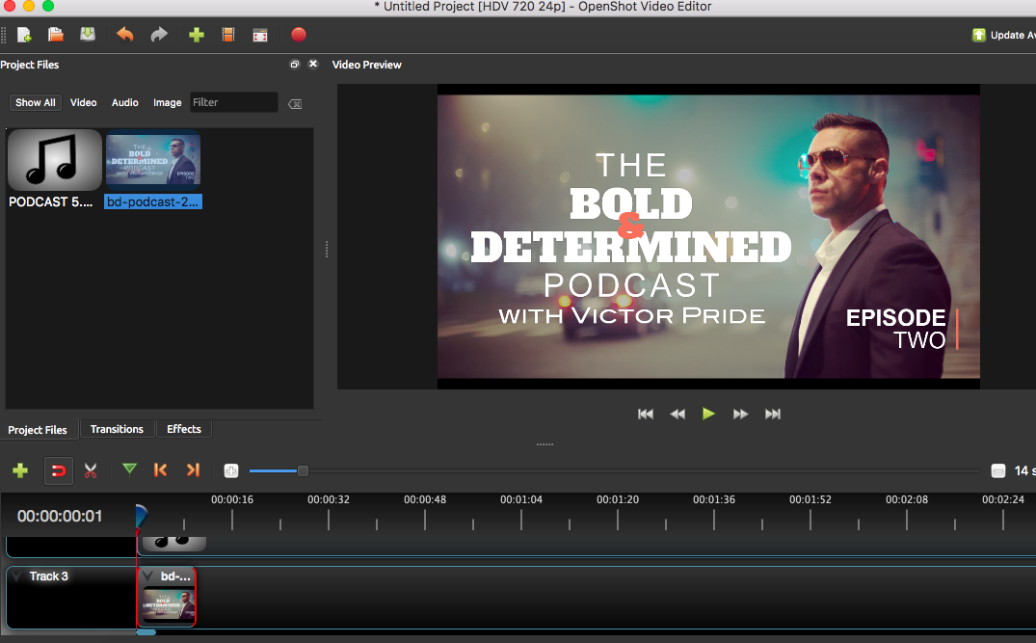
Task: Toggle the magnet snapping tool
Action: pyautogui.click(x=59, y=470)
